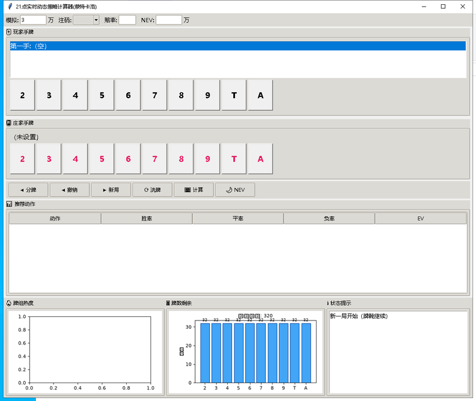Viewport: 476px width, 401px height.
Task: Focus the NEV value input field
Action: [169, 20]
